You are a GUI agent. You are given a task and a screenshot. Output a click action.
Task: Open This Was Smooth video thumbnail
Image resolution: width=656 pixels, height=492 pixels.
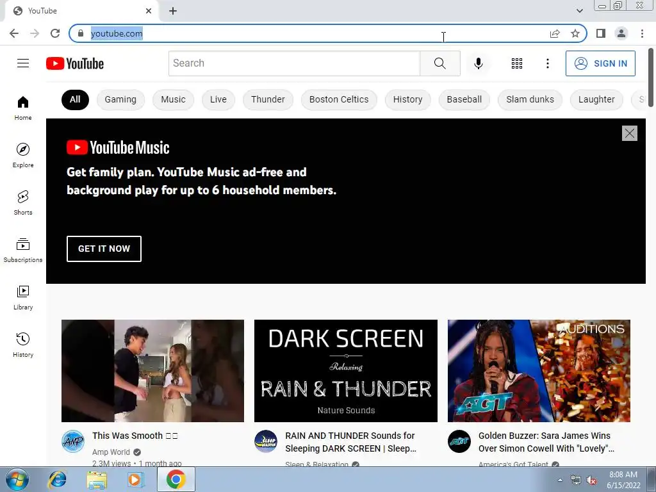(x=152, y=371)
